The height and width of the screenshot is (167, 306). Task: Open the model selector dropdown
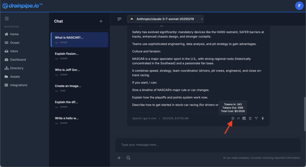click(x=165, y=19)
